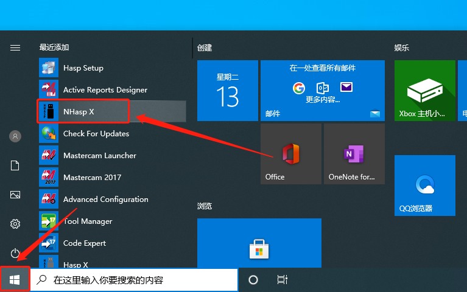
Task: Select the Tool Manager label
Action: point(88,221)
